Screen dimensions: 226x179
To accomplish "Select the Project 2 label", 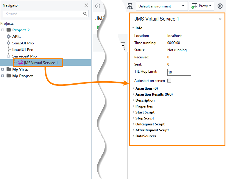I will [x=21, y=30].
